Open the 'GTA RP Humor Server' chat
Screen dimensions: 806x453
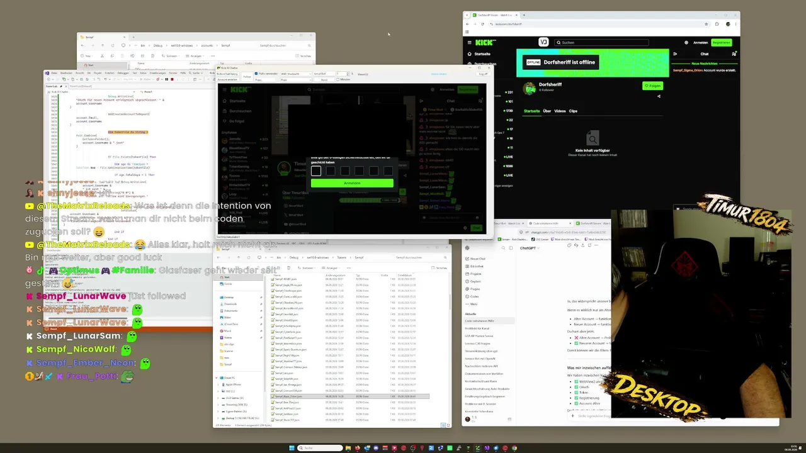479,336
